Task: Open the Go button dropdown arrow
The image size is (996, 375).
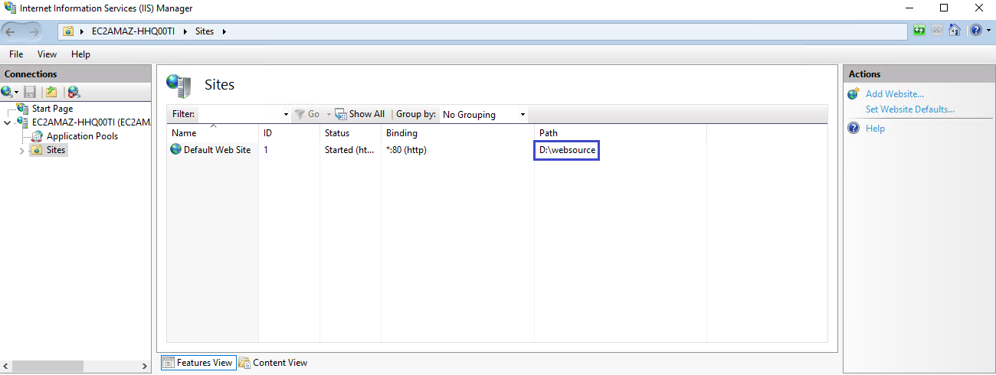Action: tap(329, 115)
